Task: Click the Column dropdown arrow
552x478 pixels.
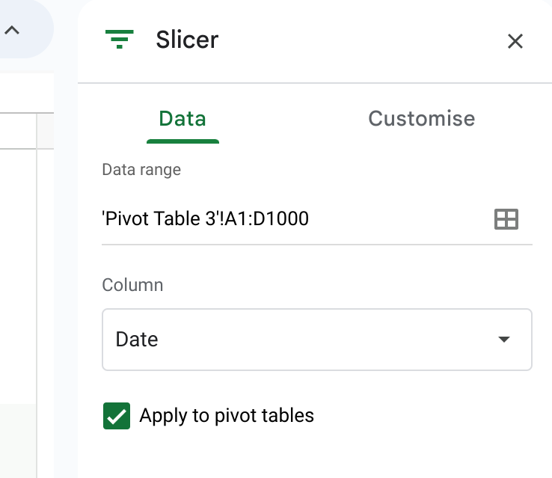Action: pyautogui.click(x=504, y=340)
